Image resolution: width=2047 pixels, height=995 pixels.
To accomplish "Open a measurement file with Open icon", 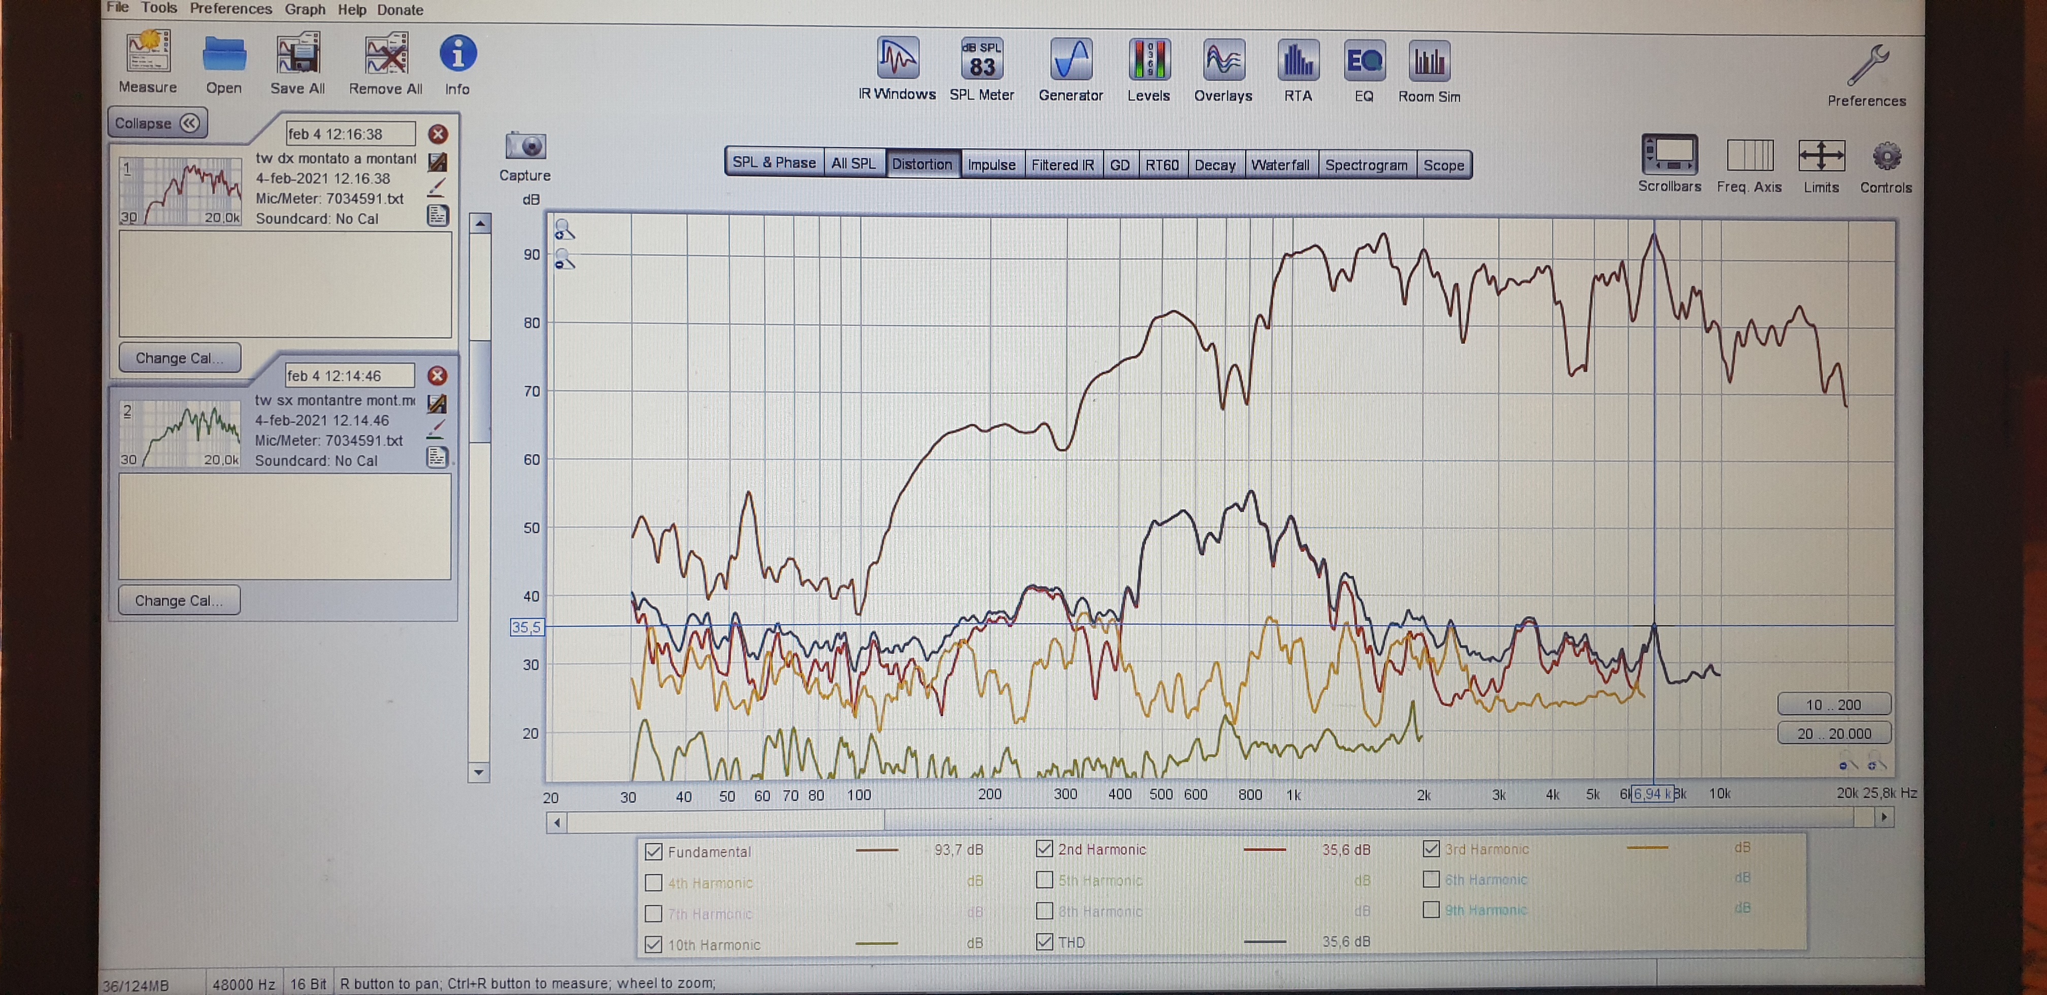I will click(224, 55).
